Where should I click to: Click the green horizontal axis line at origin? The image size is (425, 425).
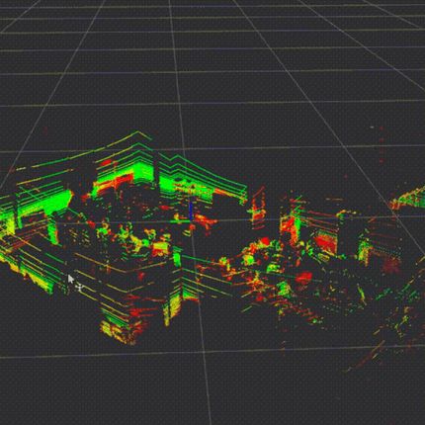(180, 221)
